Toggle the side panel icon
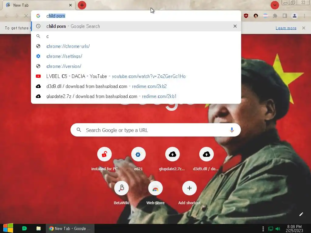The height and width of the screenshot is (233, 311). click(x=285, y=16)
